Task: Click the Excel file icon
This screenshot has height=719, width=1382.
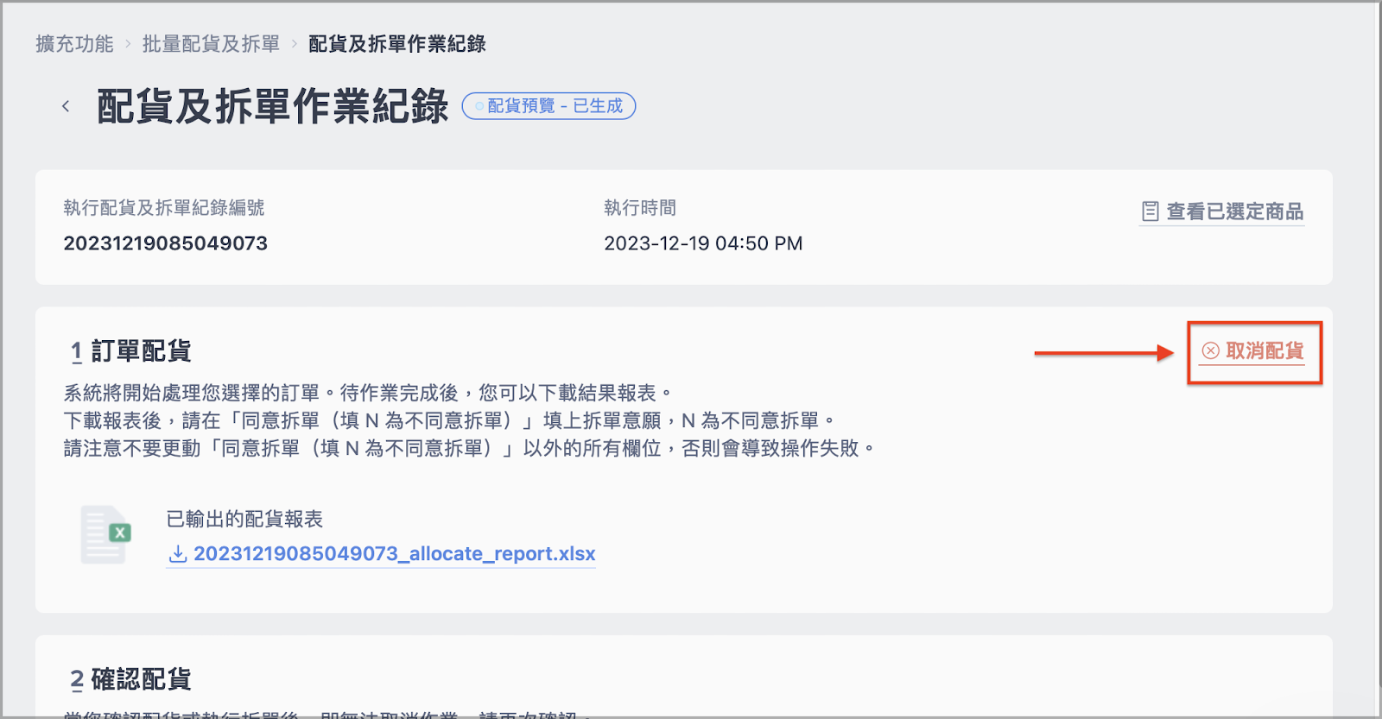Action: tap(106, 534)
